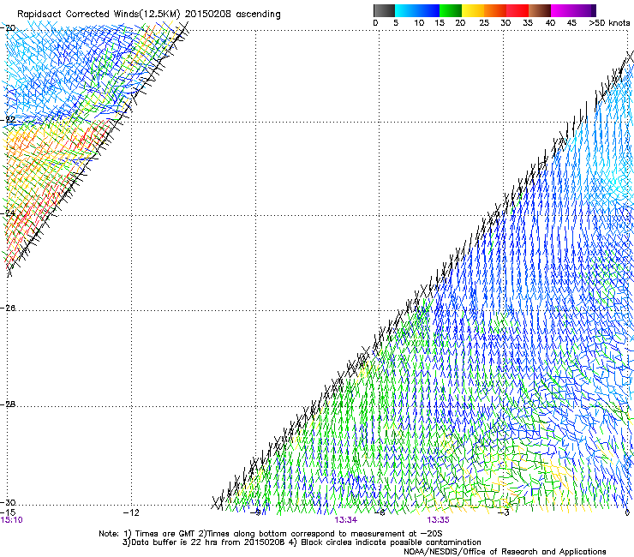The height and width of the screenshot is (557, 634).
Task: Click the magenta-purple 40-50 knots legend swatch
Action: pyautogui.click(x=573, y=10)
